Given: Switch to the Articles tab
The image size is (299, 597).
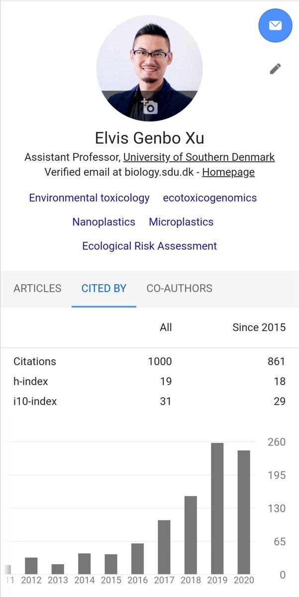Looking at the screenshot, I should coord(37,288).
